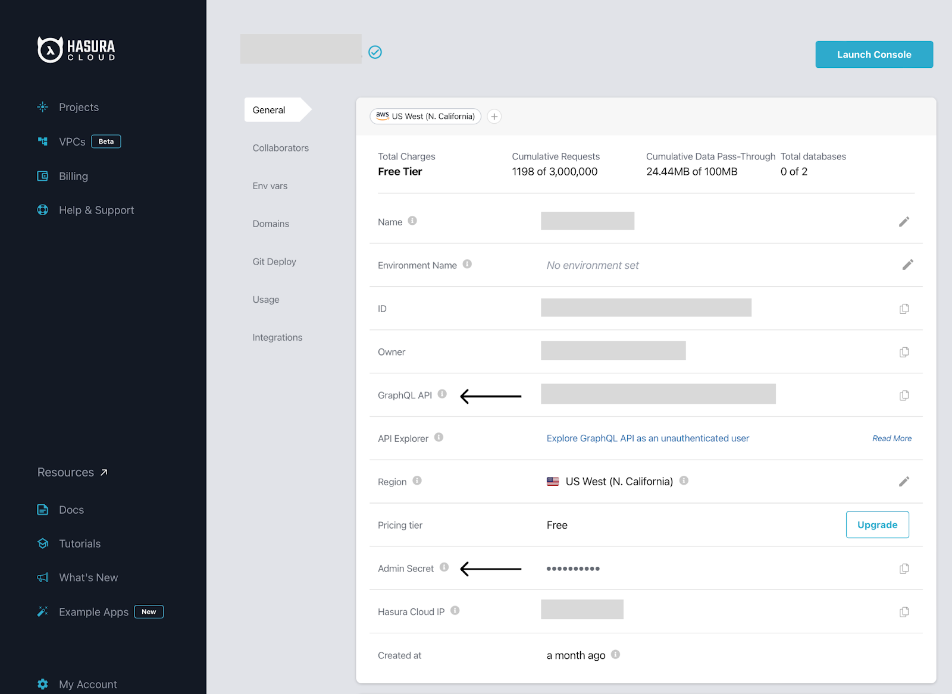The width and height of the screenshot is (952, 694).
Task: Open What's New from Resources
Action: tap(89, 577)
